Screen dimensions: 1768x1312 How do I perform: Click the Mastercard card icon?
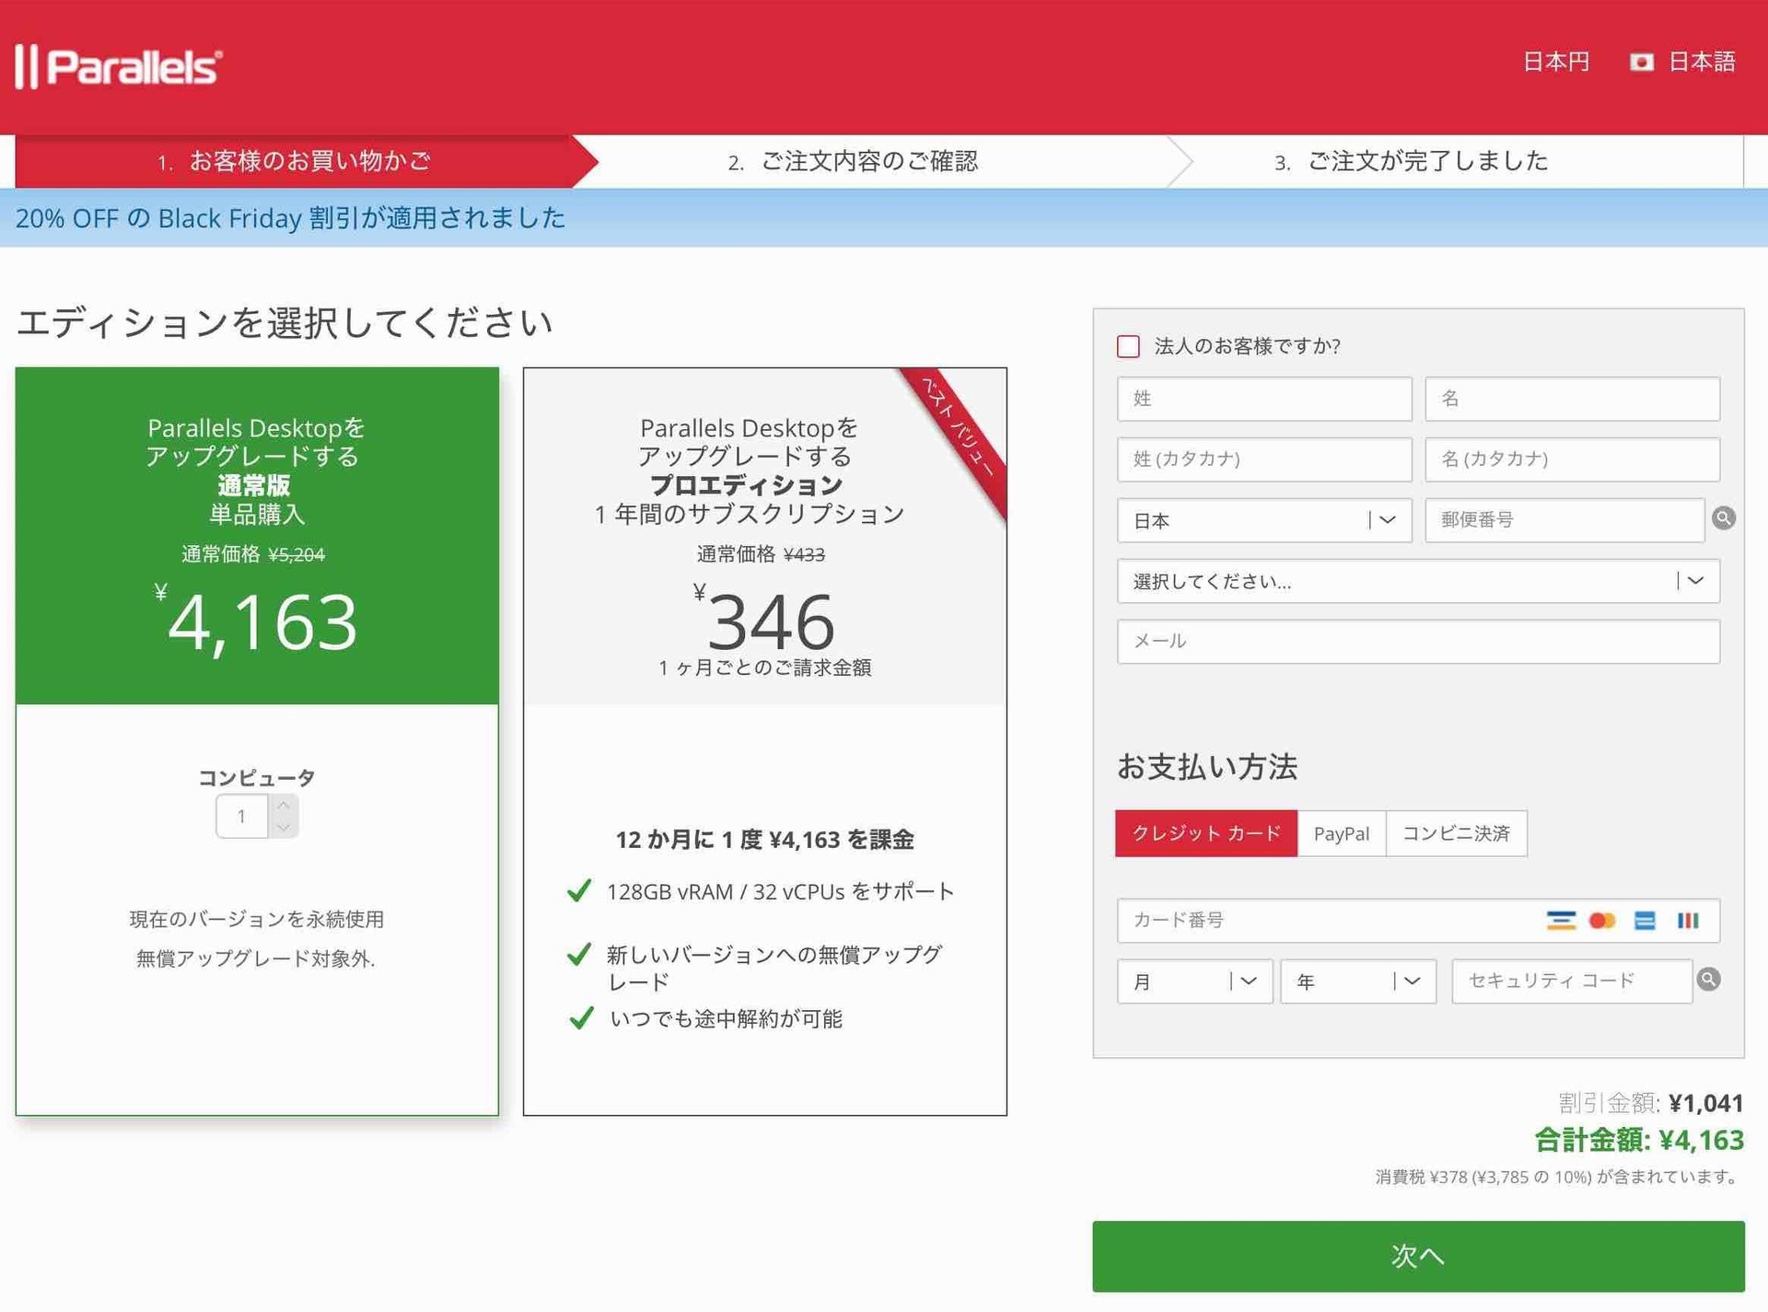1602,921
